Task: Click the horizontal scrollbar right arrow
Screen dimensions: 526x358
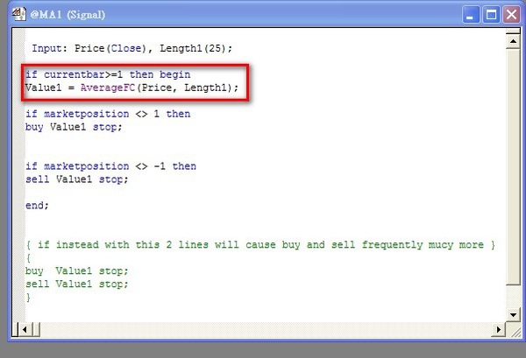Action: click(499, 329)
